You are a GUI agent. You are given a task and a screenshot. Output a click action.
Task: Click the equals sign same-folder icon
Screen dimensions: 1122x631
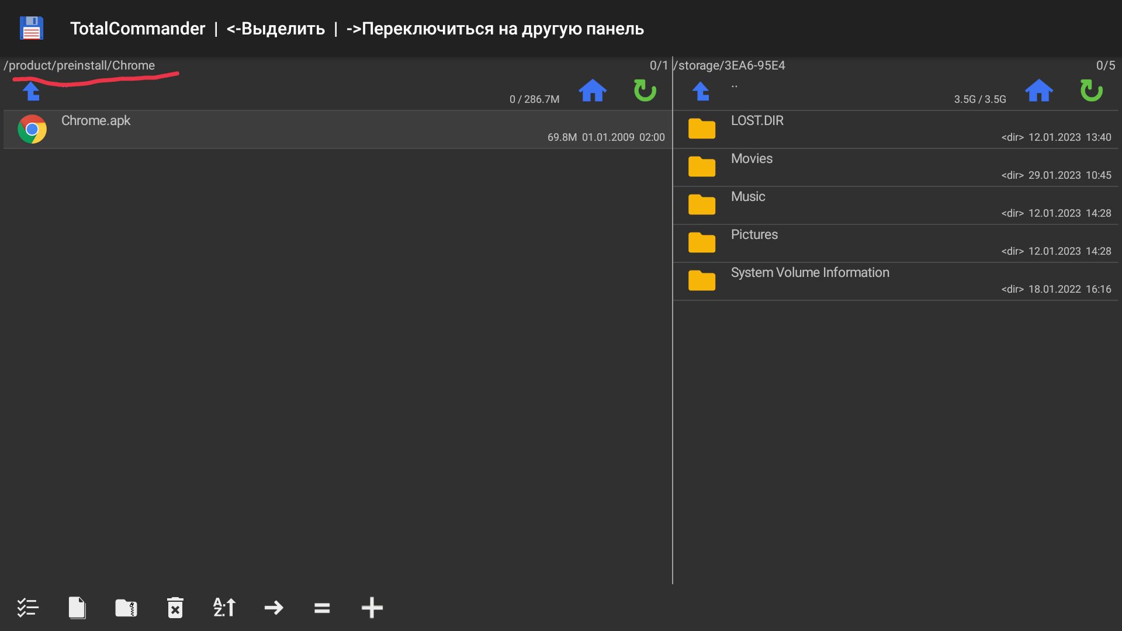click(322, 608)
